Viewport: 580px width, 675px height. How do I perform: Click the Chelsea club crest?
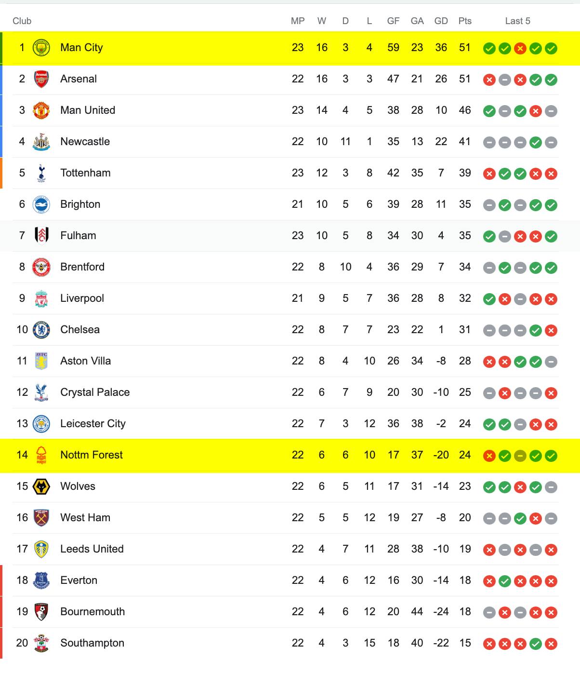tap(41, 330)
